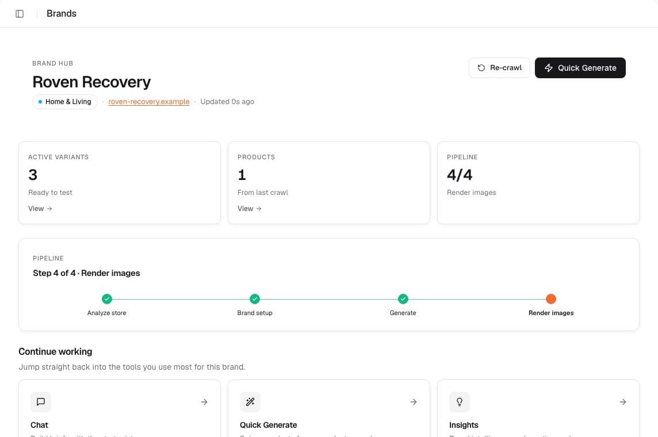Select the Home & Living category tag

pos(64,102)
